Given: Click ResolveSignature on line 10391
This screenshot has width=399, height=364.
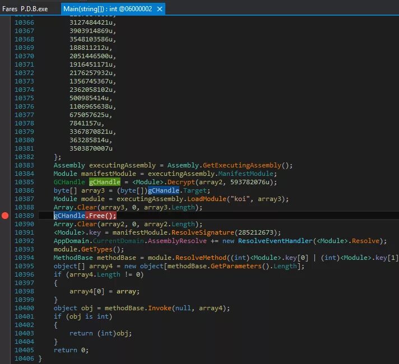Looking at the screenshot, I should click(x=202, y=232).
